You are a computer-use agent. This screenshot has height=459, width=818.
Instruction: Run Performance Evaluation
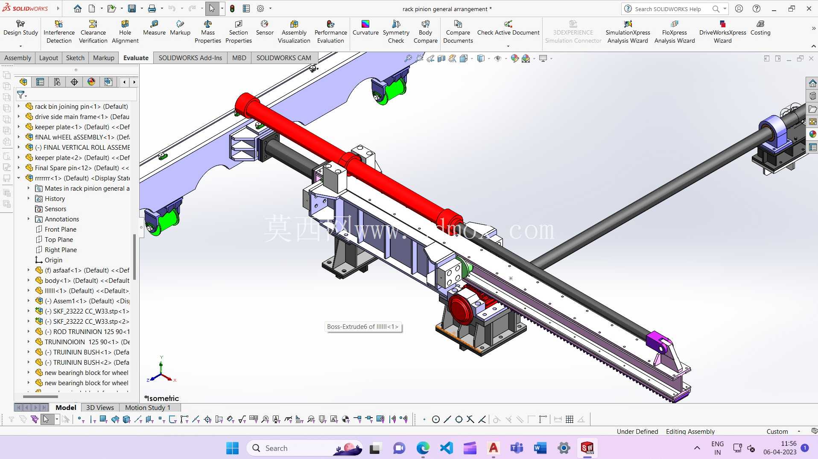point(330,32)
